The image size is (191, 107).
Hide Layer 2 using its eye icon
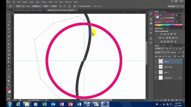156,62
